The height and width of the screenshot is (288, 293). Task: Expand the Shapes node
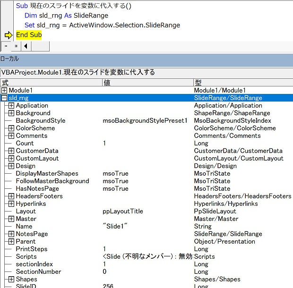(x=11, y=279)
